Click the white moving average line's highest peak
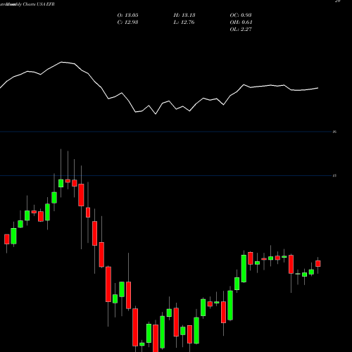Screen dimensions: 352x352 coord(62,62)
